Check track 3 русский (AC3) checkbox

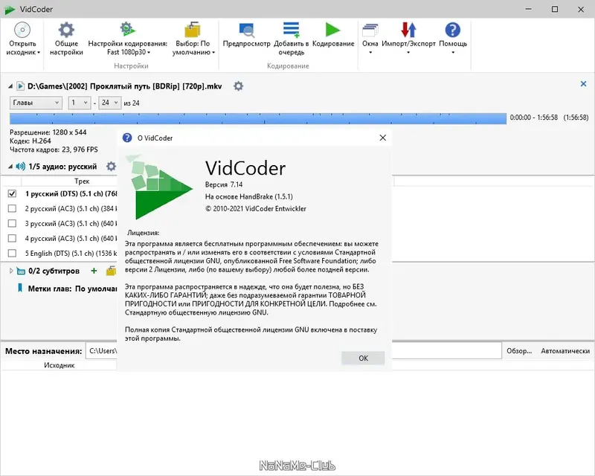(12, 223)
